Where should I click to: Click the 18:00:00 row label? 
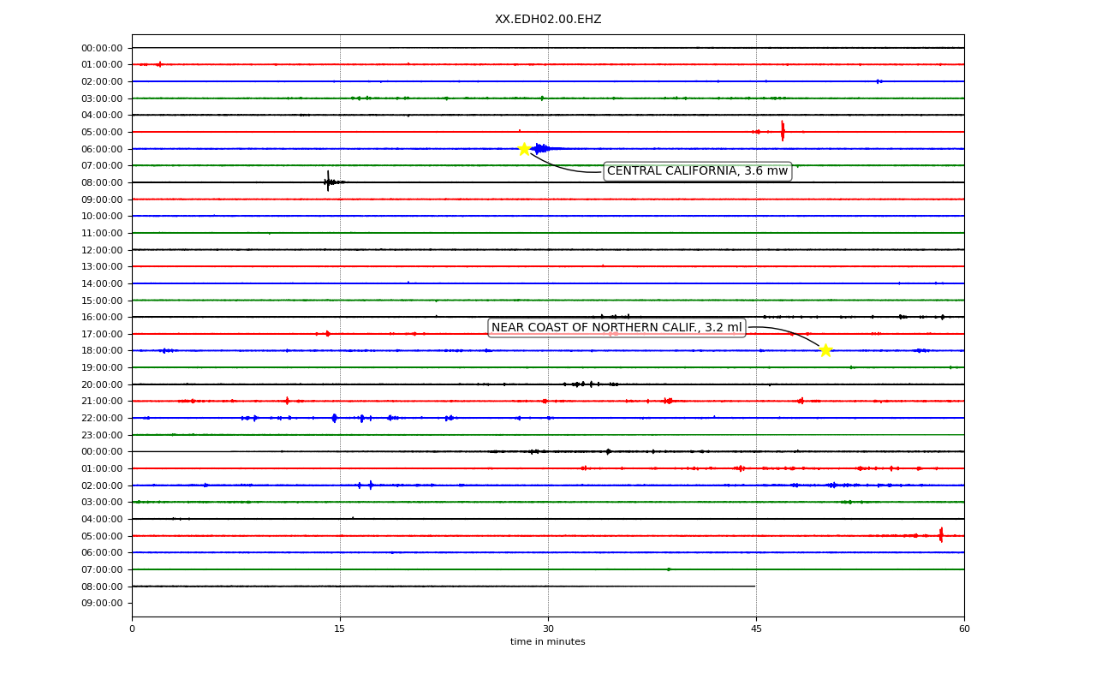point(102,350)
